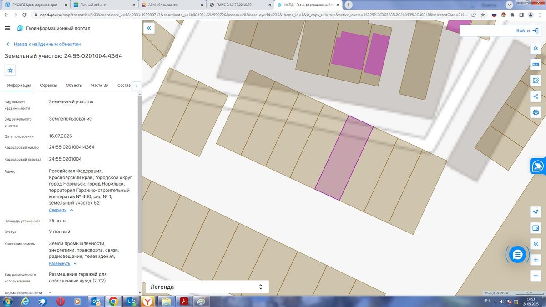Open the Windows Start menu
546x307 pixels.
click(x=8, y=301)
